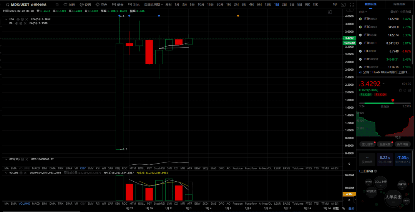Screen dimensions: 415x212
Task: Close the VOLUME sub-chart
Action: [25, 172]
